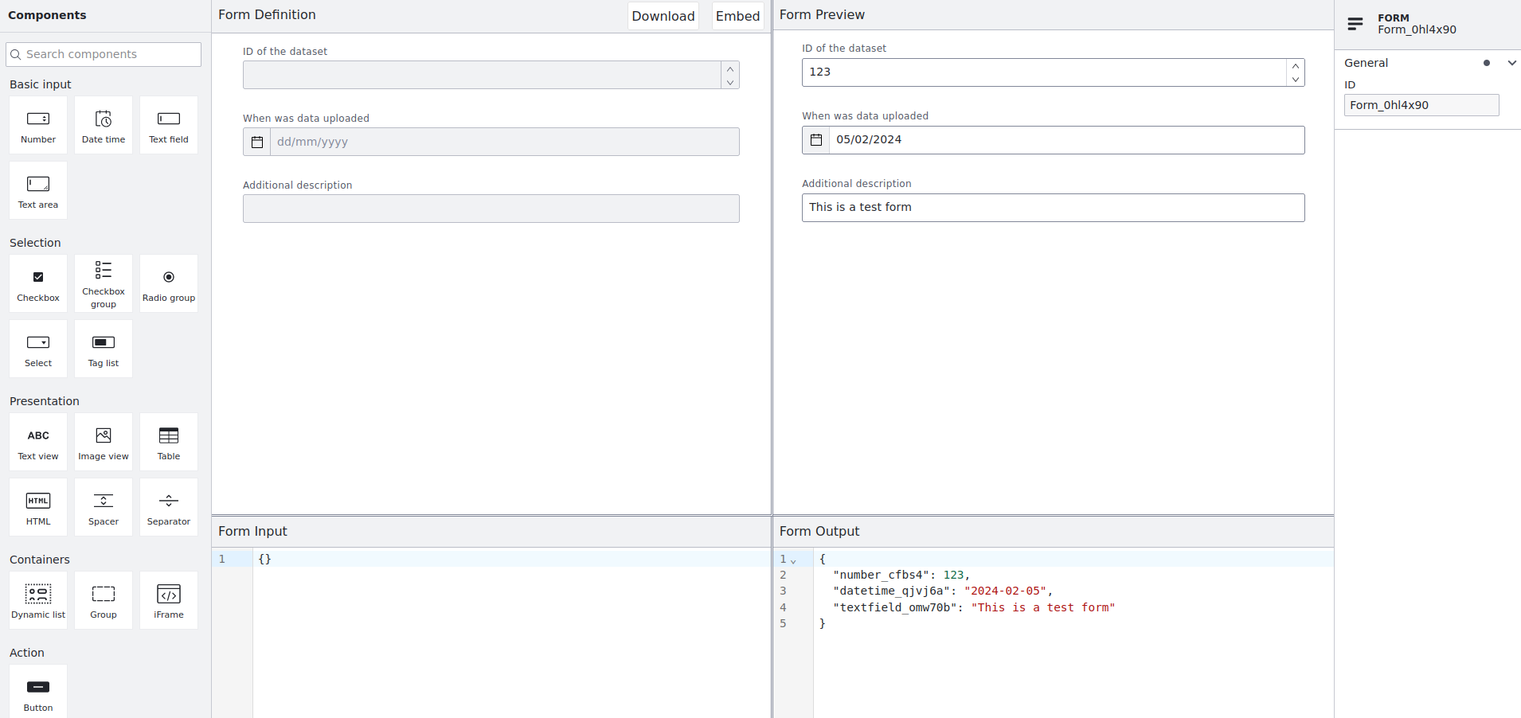Image resolution: width=1521 pixels, height=718 pixels.
Task: Click the Download button
Action: (x=663, y=16)
